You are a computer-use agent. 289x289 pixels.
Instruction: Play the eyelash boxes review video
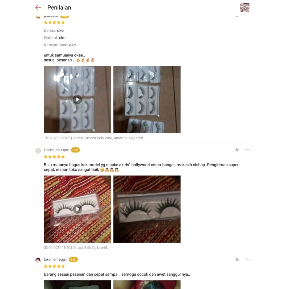(x=77, y=99)
